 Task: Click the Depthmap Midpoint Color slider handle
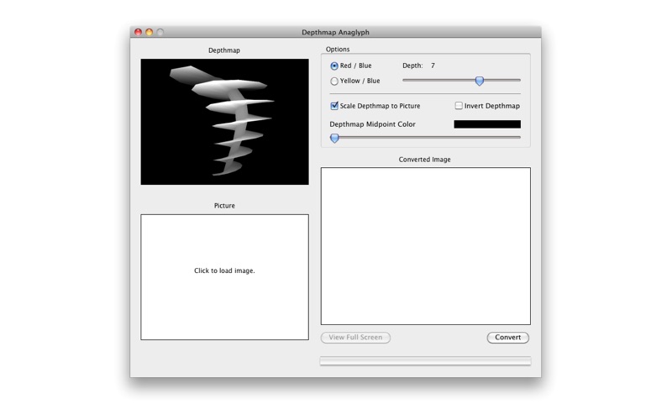tap(334, 138)
